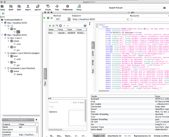Click the navigator list view icon
Screen dimensions: 169x137
pos(3,13)
